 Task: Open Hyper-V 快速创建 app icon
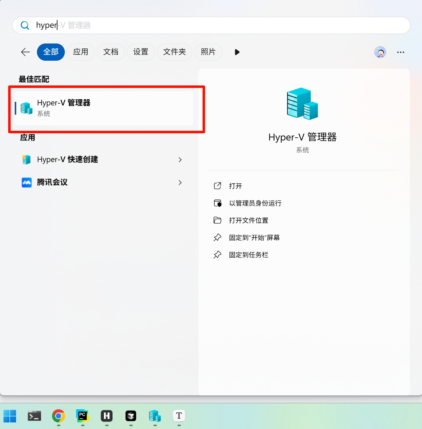[x=26, y=159]
